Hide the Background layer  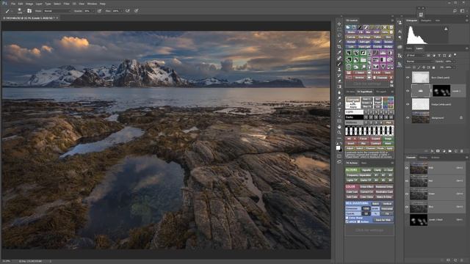tap(408, 118)
